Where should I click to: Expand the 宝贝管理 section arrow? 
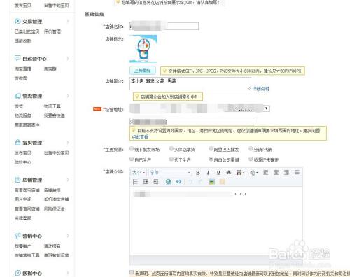click(x=68, y=143)
